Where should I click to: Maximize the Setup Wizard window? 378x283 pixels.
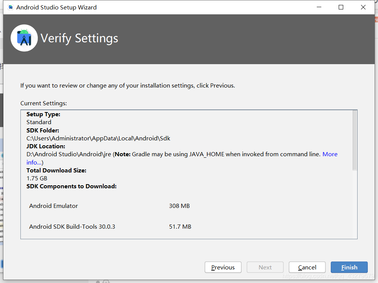[x=341, y=7]
